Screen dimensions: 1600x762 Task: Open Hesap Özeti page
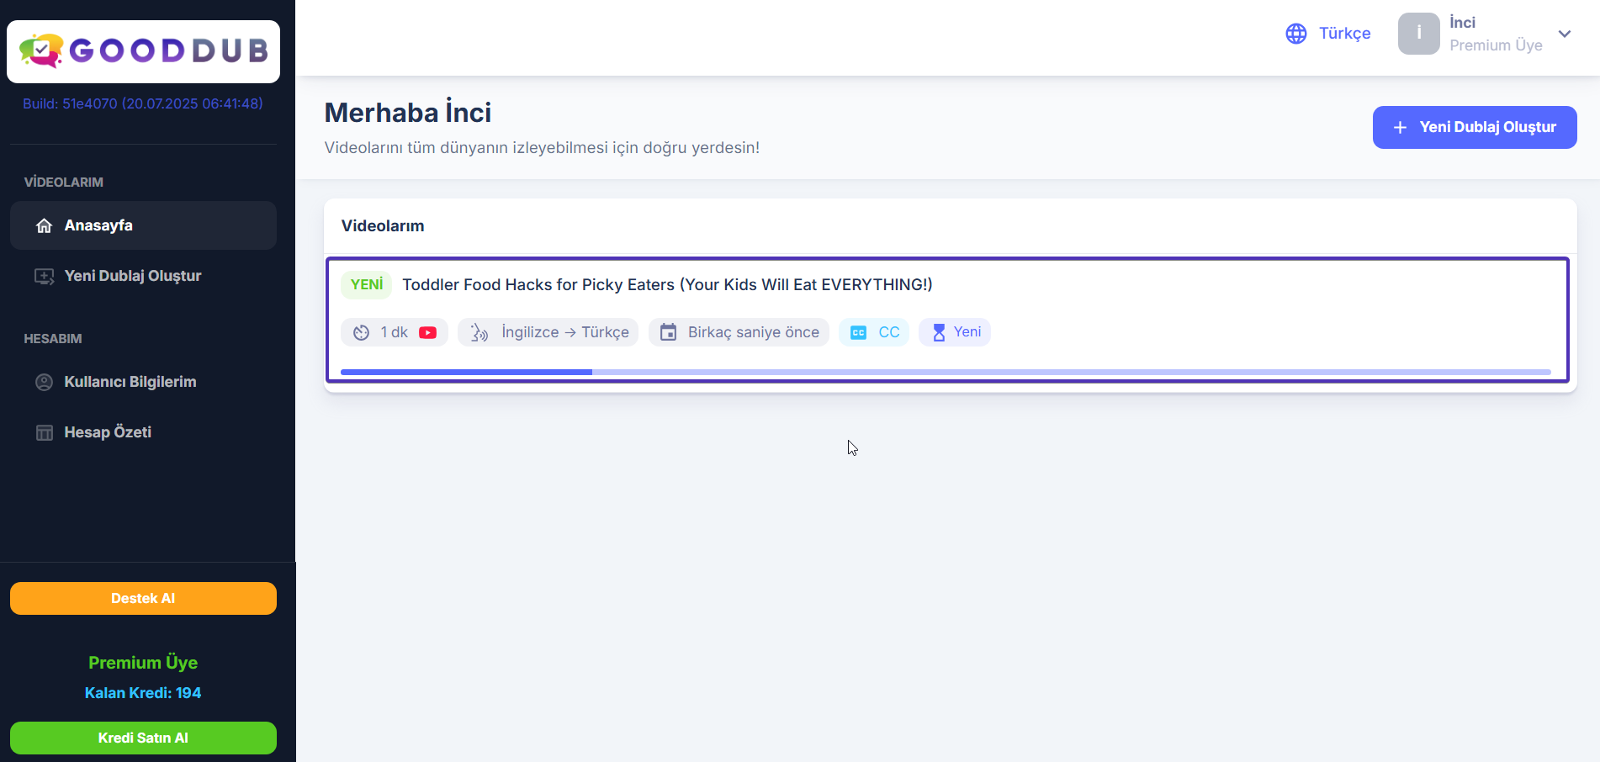pyautogui.click(x=108, y=432)
